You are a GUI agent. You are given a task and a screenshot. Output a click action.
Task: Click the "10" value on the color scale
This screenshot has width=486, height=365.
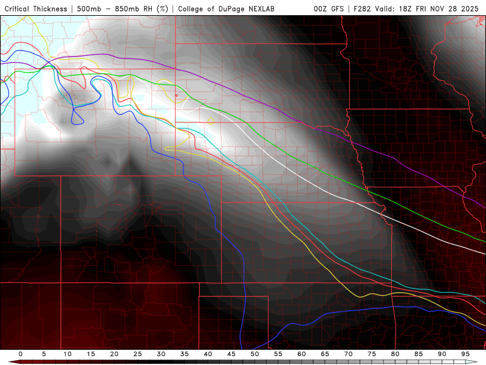pos(67,354)
